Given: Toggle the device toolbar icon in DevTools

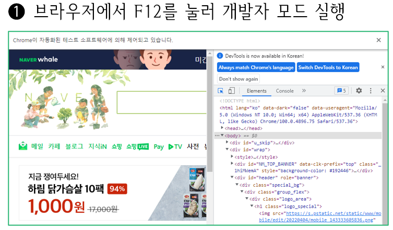Looking at the screenshot, I should 231,91.
